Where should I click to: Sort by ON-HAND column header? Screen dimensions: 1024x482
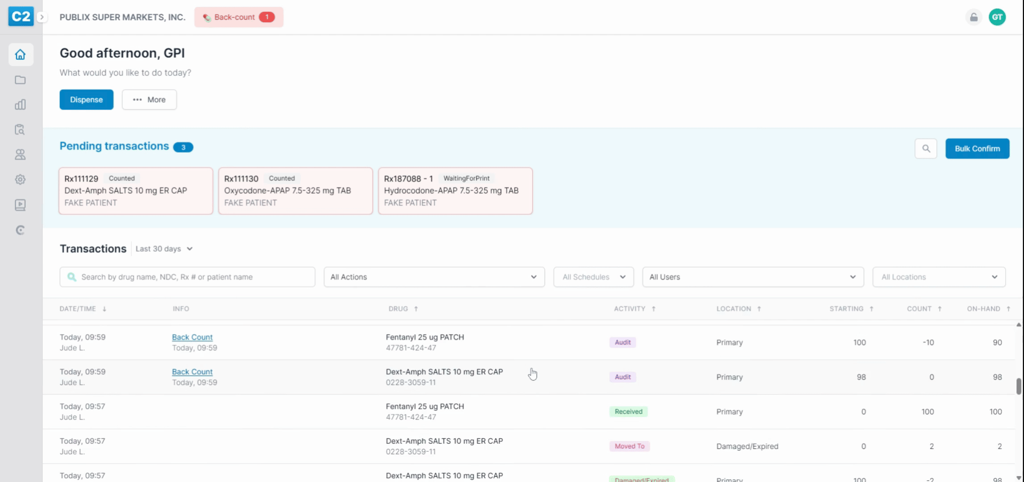pyautogui.click(x=988, y=309)
